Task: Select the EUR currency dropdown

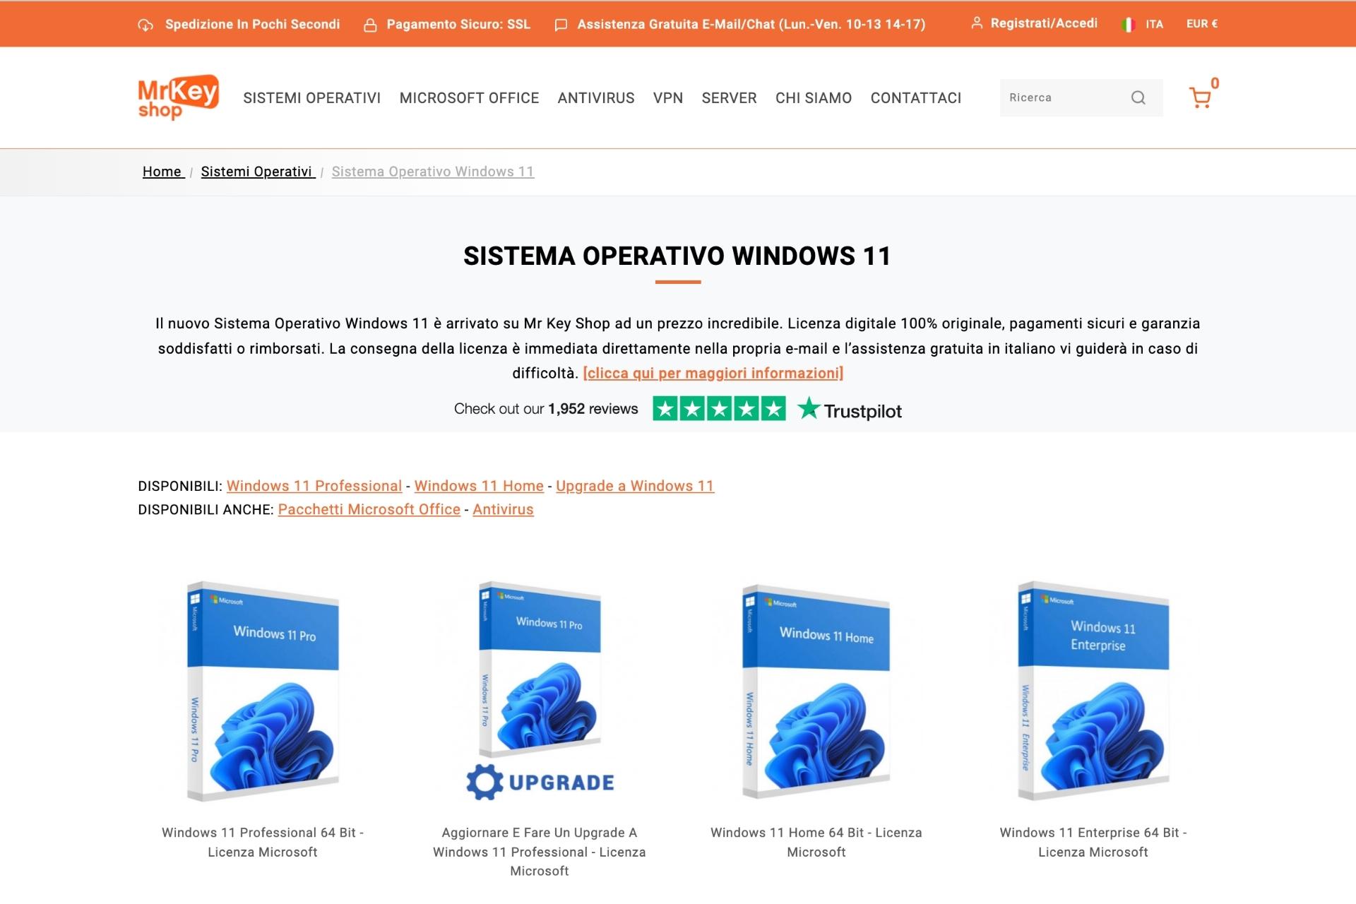Action: (x=1201, y=23)
